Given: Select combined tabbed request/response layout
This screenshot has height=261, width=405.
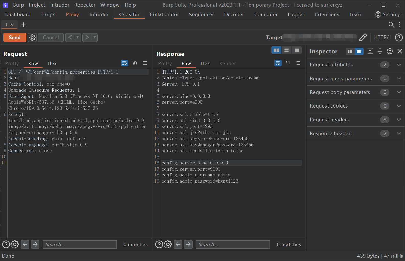Looking at the screenshot, I should 297,50.
